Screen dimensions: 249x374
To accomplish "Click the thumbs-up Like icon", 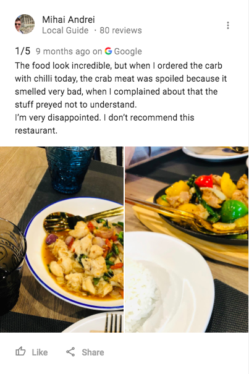I will (x=20, y=351).
